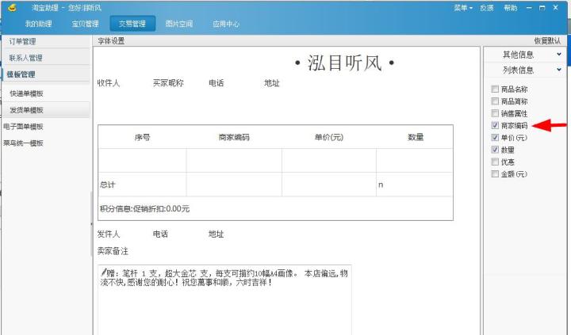The height and width of the screenshot is (335, 571).
Task: Enable the 商品名称 checkbox
Action: [x=496, y=89]
